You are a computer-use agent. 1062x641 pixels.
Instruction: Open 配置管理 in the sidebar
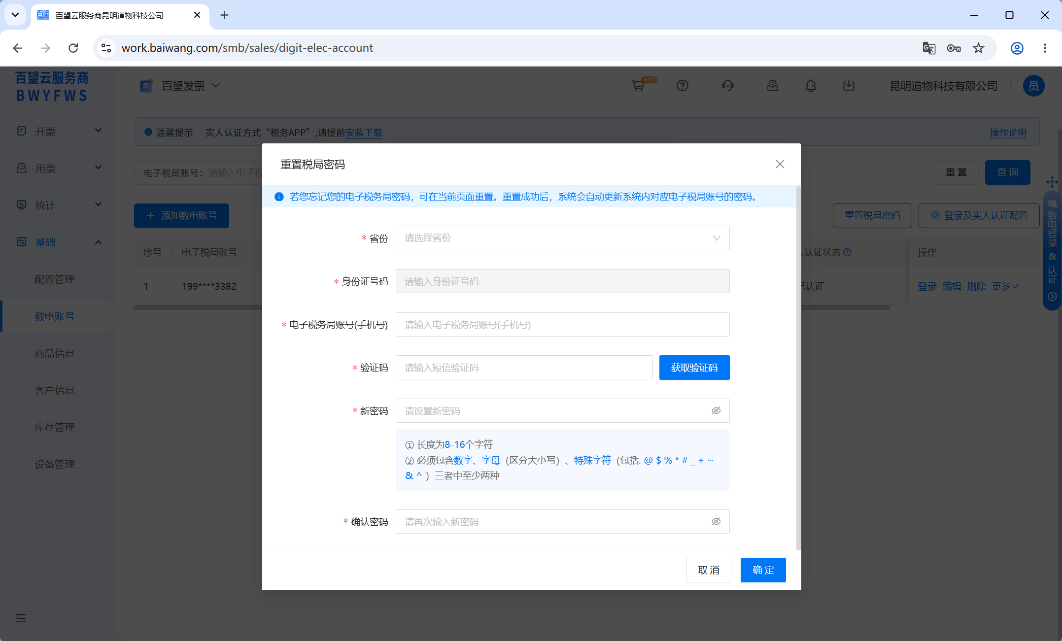pos(55,279)
